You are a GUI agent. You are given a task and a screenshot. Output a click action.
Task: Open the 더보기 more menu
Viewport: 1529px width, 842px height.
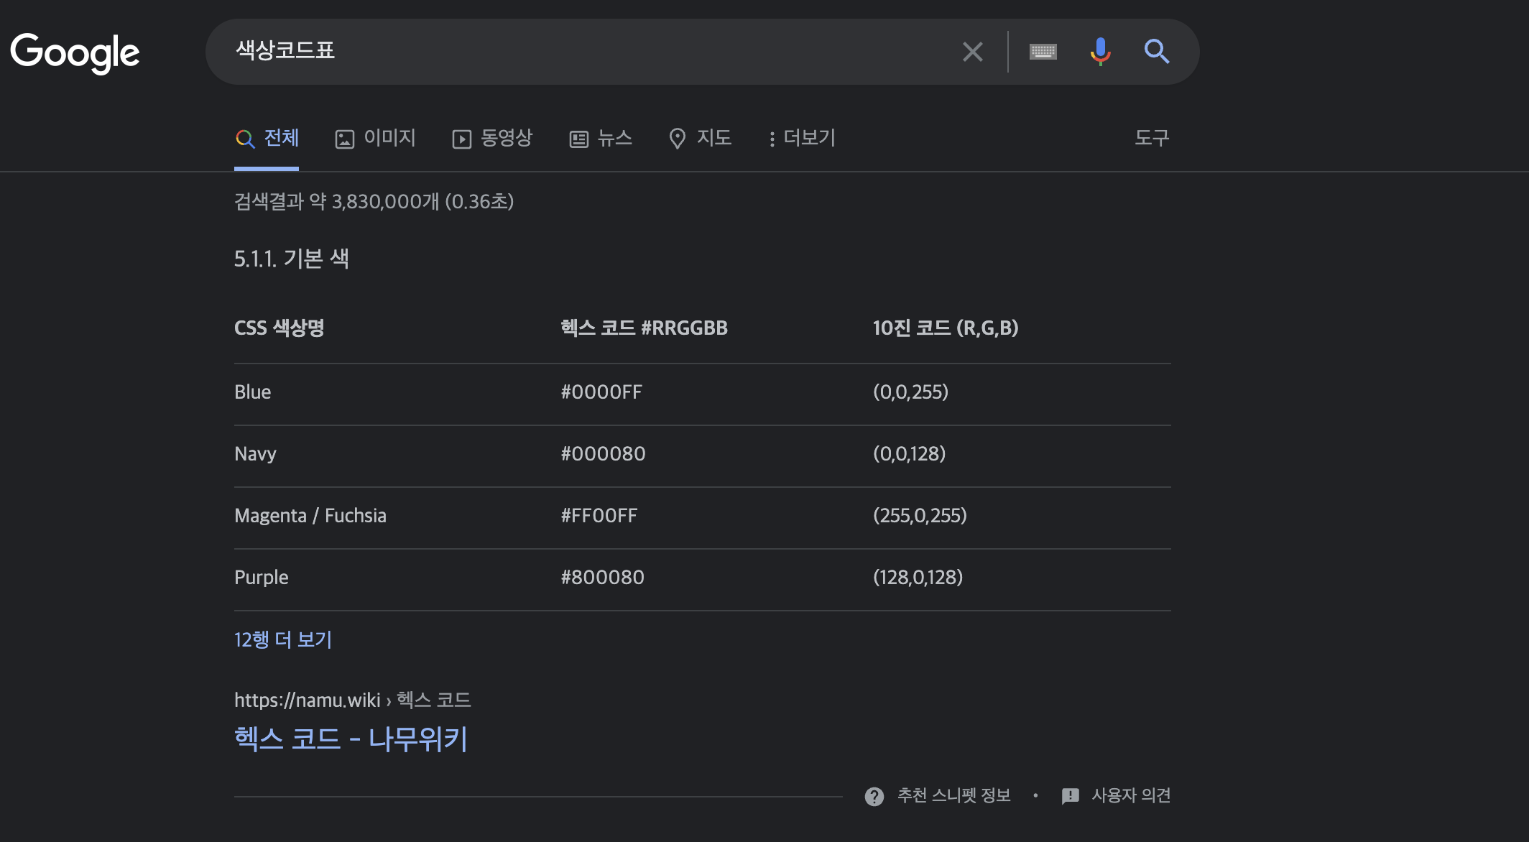[802, 138]
